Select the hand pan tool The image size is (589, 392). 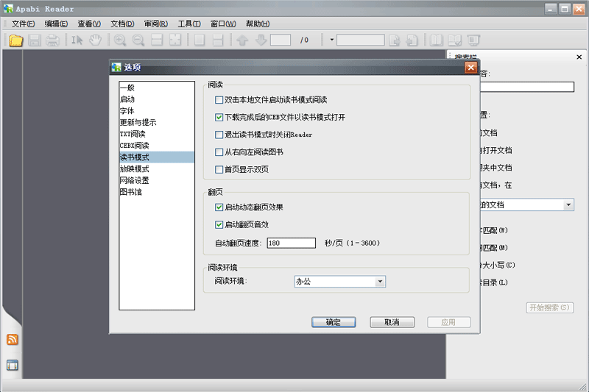coord(96,40)
